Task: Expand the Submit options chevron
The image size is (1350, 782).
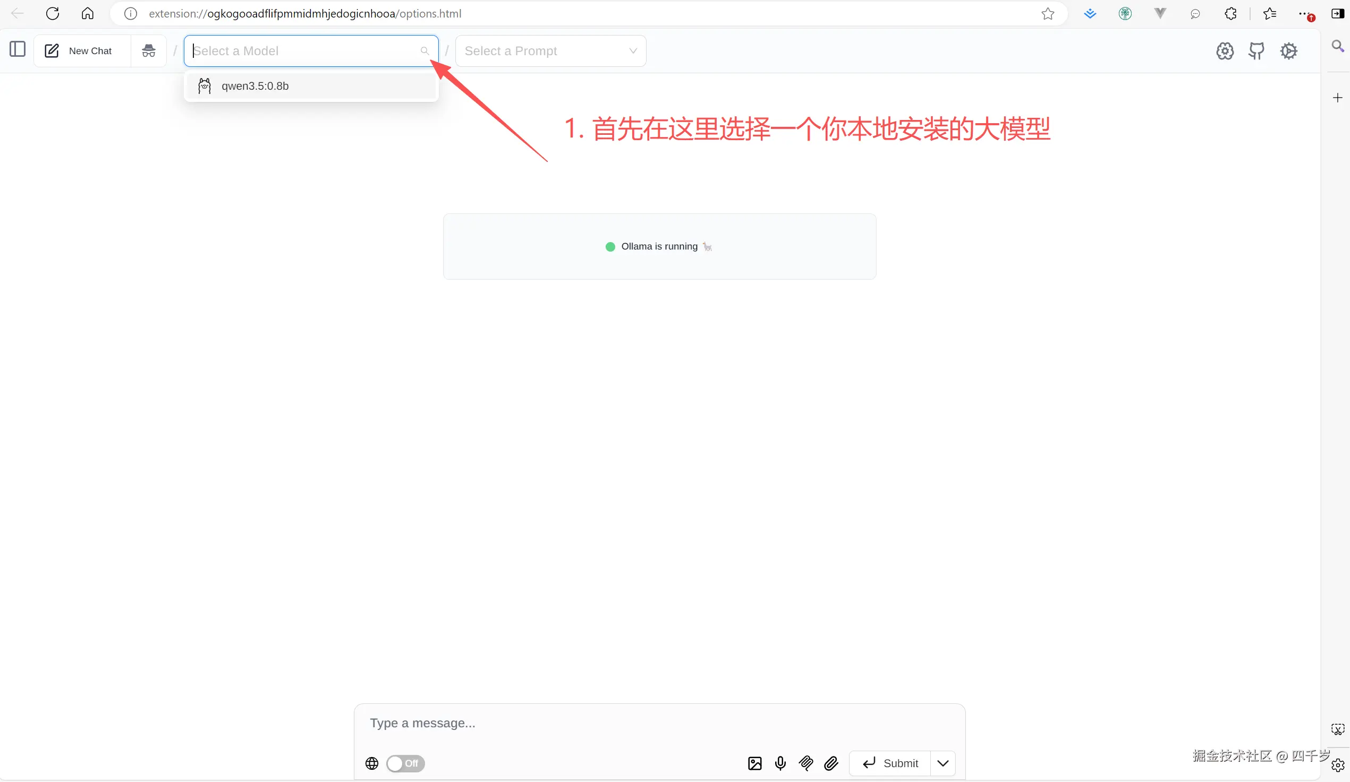Action: tap(944, 763)
